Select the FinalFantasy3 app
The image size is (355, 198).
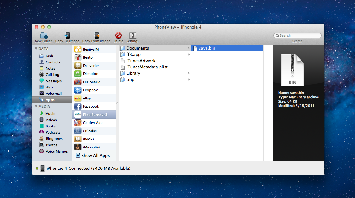pos(94,115)
